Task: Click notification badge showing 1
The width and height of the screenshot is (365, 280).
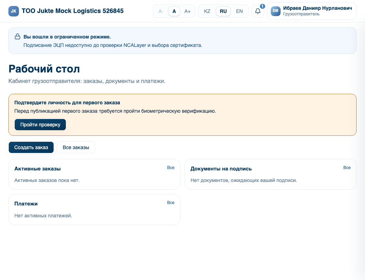Action: coord(262,6)
